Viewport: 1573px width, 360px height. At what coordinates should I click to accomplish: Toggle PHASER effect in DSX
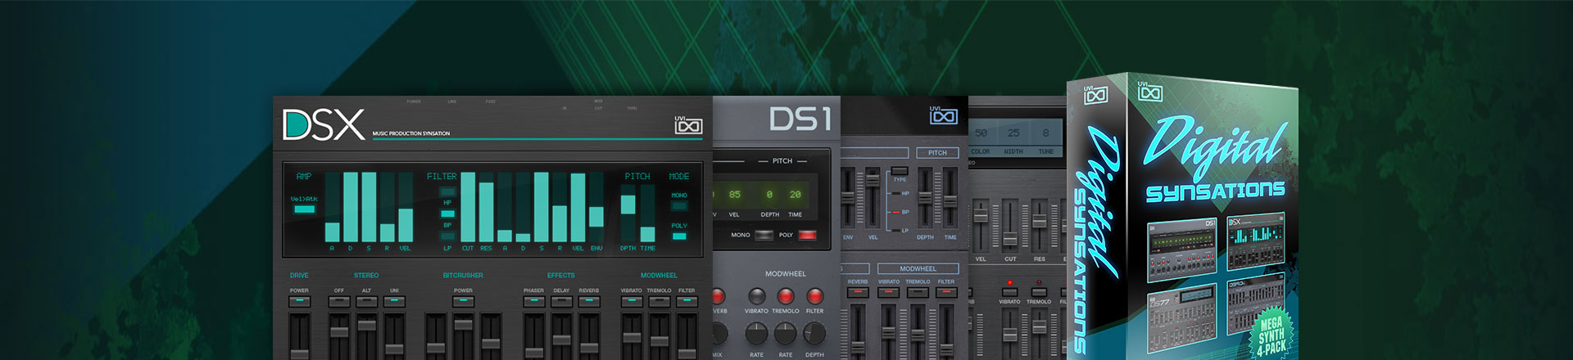point(533,301)
